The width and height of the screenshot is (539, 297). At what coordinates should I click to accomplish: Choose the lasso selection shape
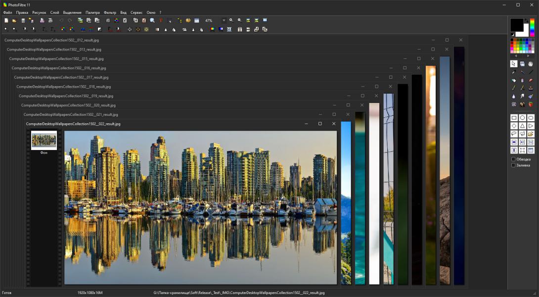pyautogui.click(x=514, y=134)
